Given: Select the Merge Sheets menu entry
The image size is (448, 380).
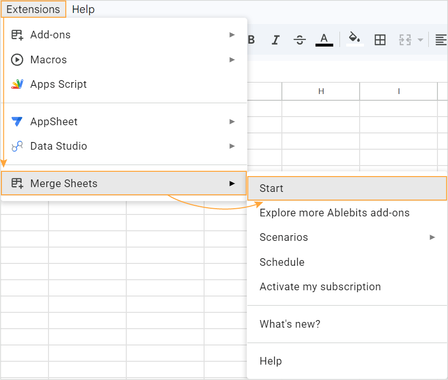Looking at the screenshot, I should pyautogui.click(x=124, y=183).
